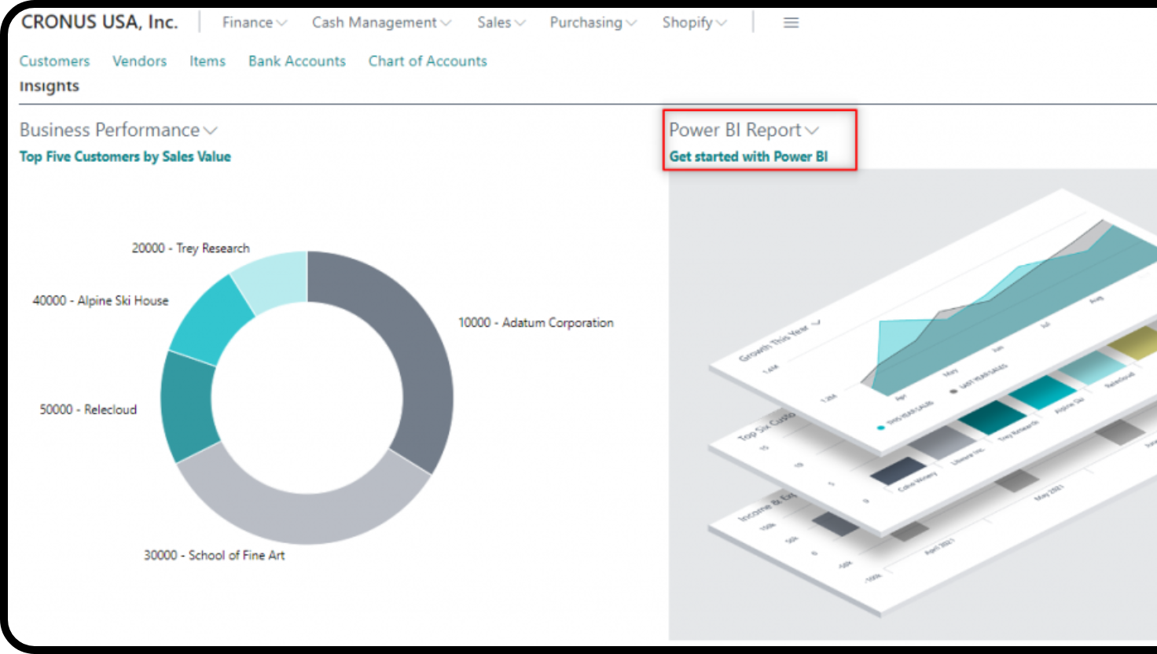Open the Shopify menu
Image resolution: width=1157 pixels, height=654 pixels.
tap(694, 23)
